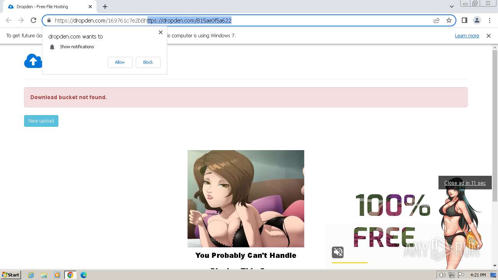Viewport: 498px width, 280px height.
Task: Click the New upload button
Action: click(41, 121)
